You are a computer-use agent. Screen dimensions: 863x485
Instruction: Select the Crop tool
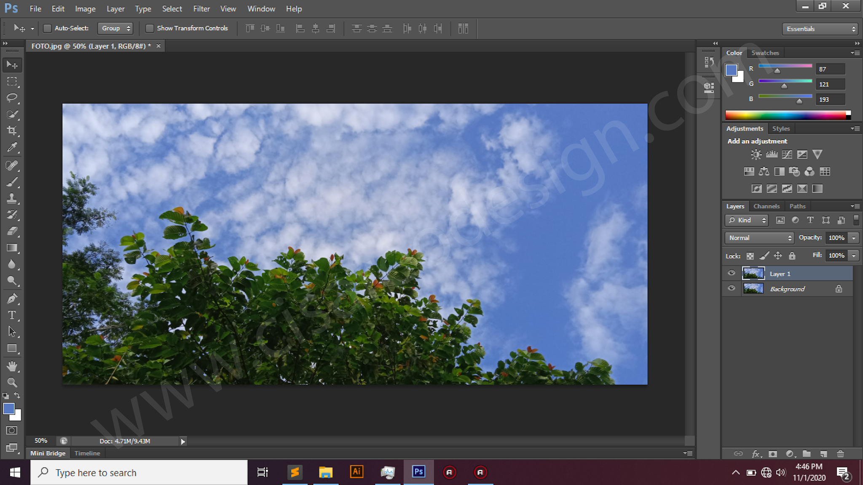[x=12, y=131]
